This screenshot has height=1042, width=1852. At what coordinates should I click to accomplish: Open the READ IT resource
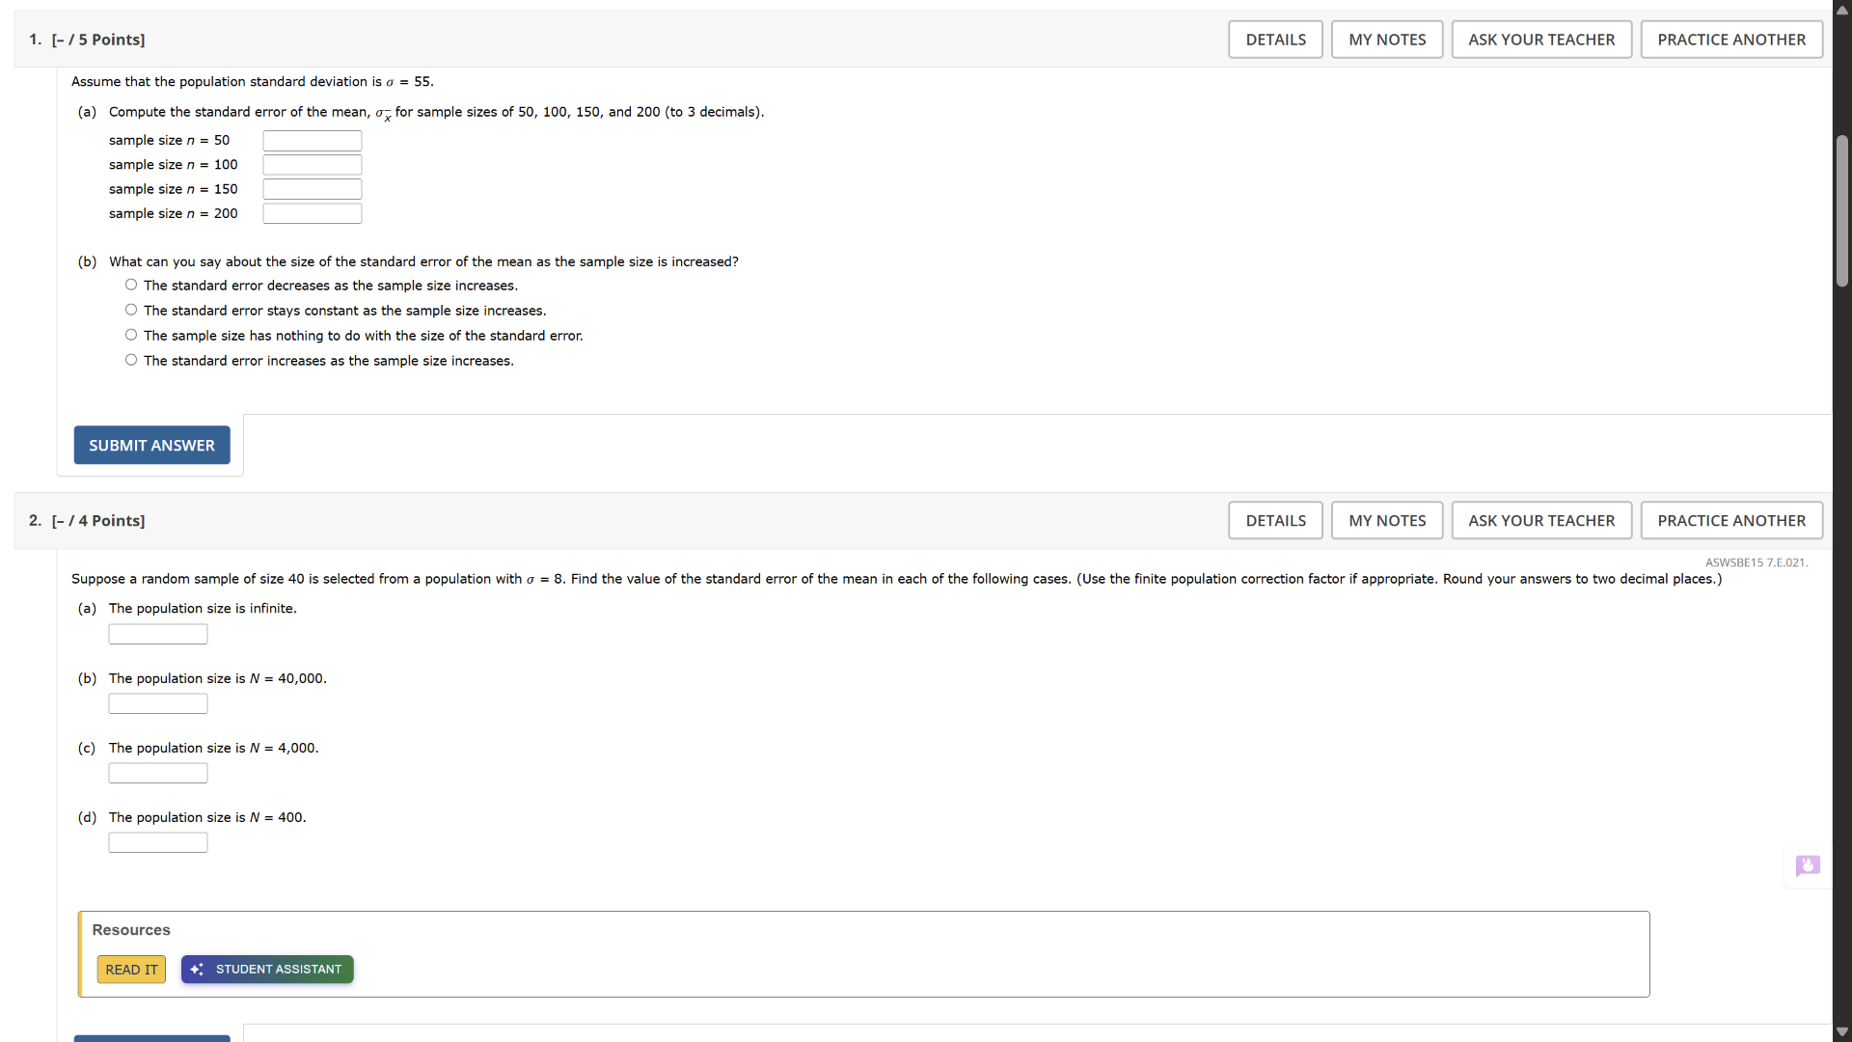pos(131,970)
